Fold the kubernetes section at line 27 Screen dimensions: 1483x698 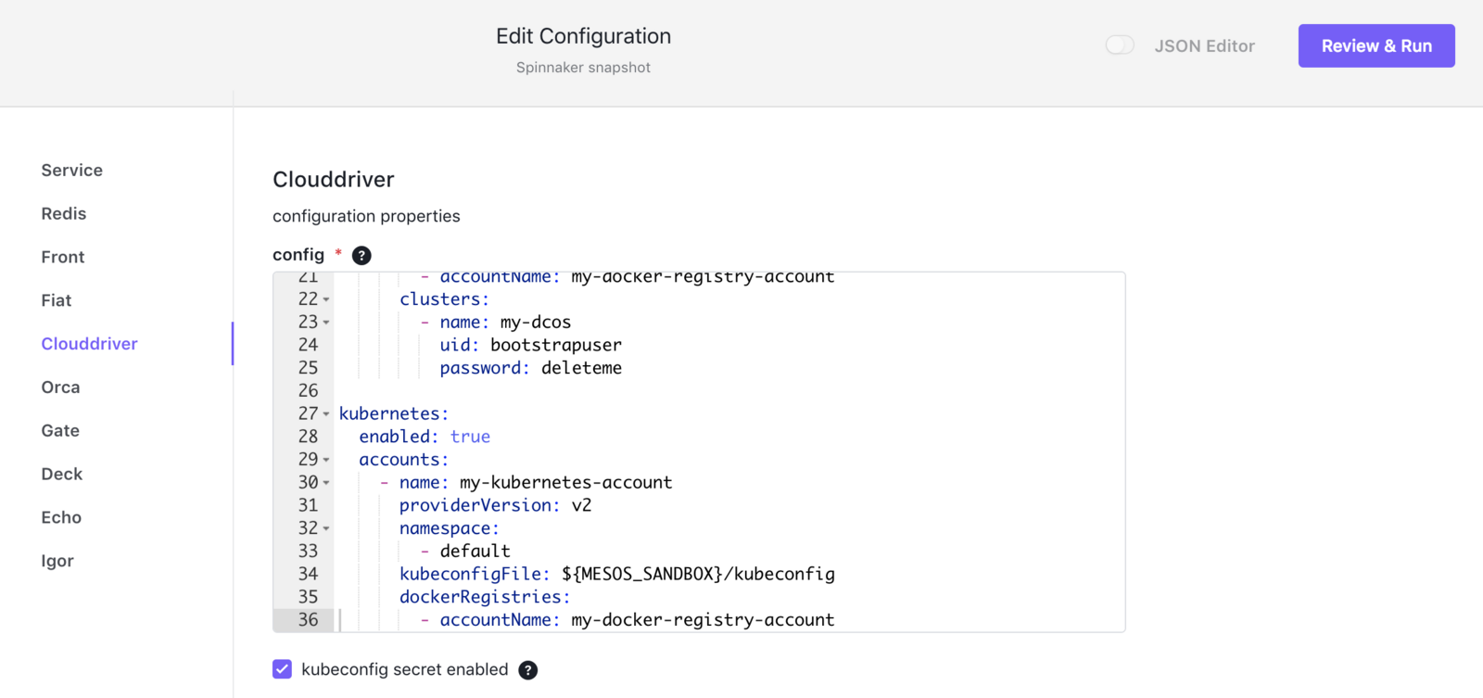pyautogui.click(x=326, y=414)
